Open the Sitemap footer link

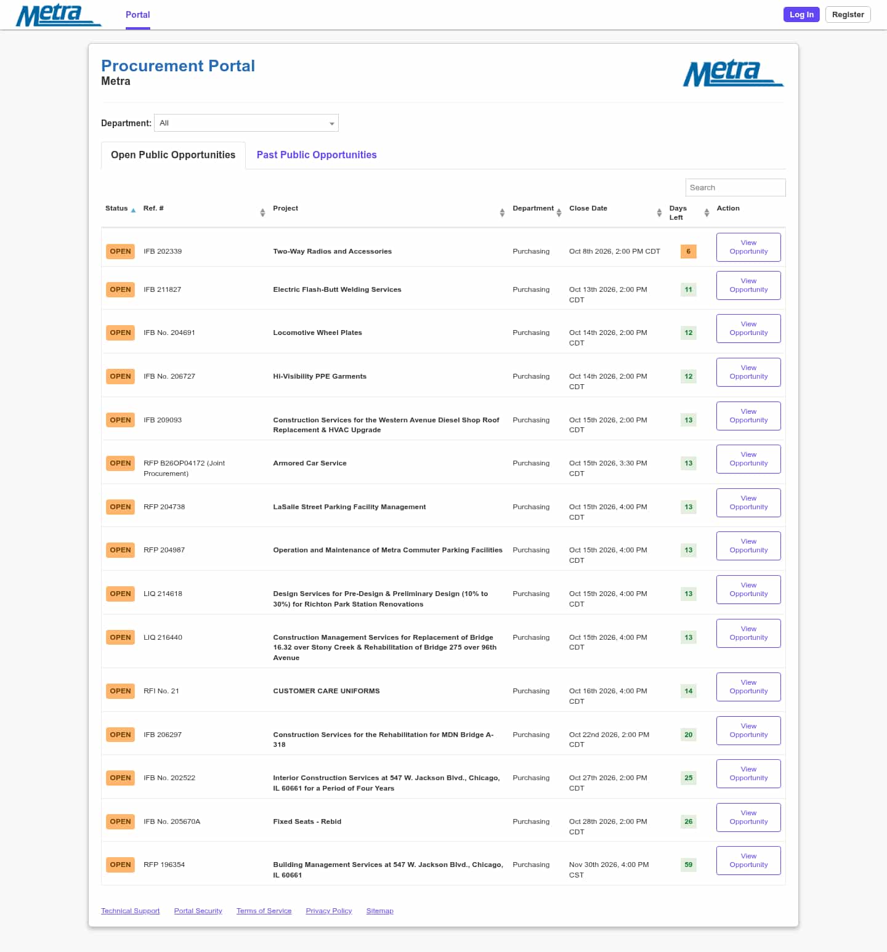pos(379,911)
